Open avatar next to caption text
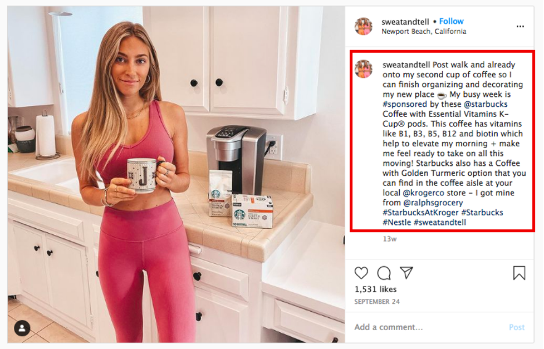 click(363, 69)
